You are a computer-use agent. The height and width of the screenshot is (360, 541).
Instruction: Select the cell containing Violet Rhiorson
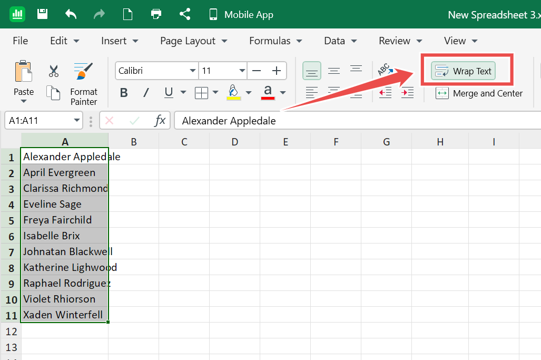(65, 299)
